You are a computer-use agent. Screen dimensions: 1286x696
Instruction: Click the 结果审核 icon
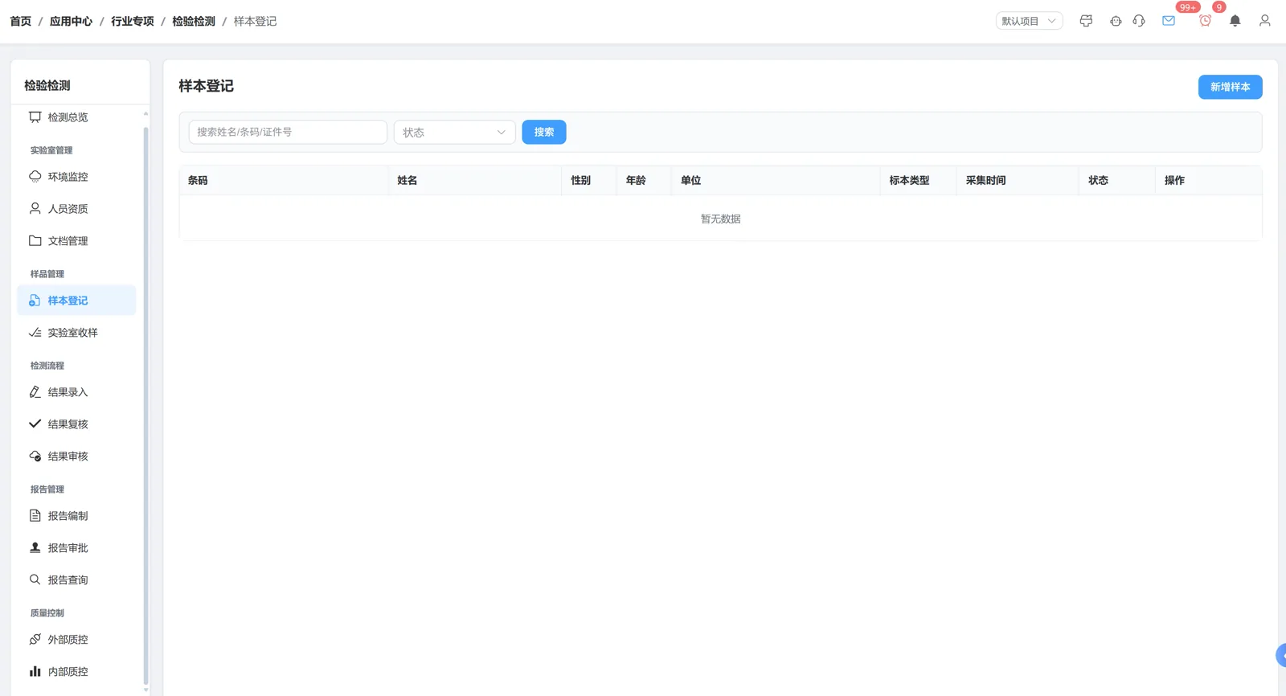click(x=35, y=456)
